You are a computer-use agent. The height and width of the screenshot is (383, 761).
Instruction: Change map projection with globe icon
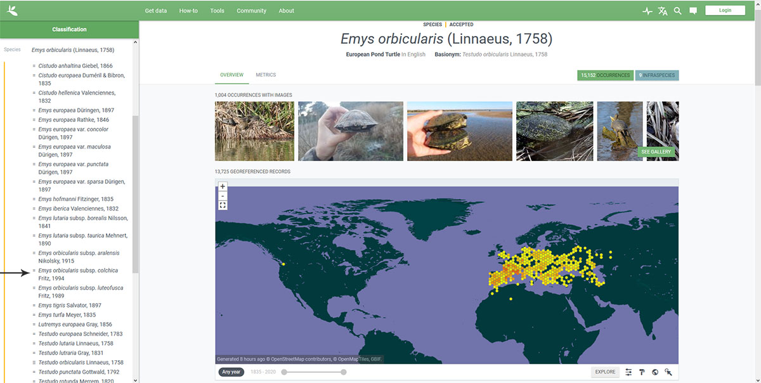click(655, 372)
